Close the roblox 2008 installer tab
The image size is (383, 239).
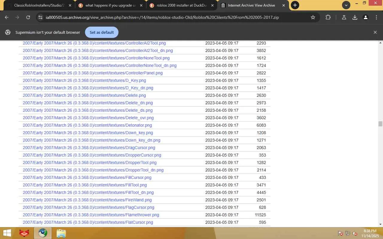(x=212, y=5)
